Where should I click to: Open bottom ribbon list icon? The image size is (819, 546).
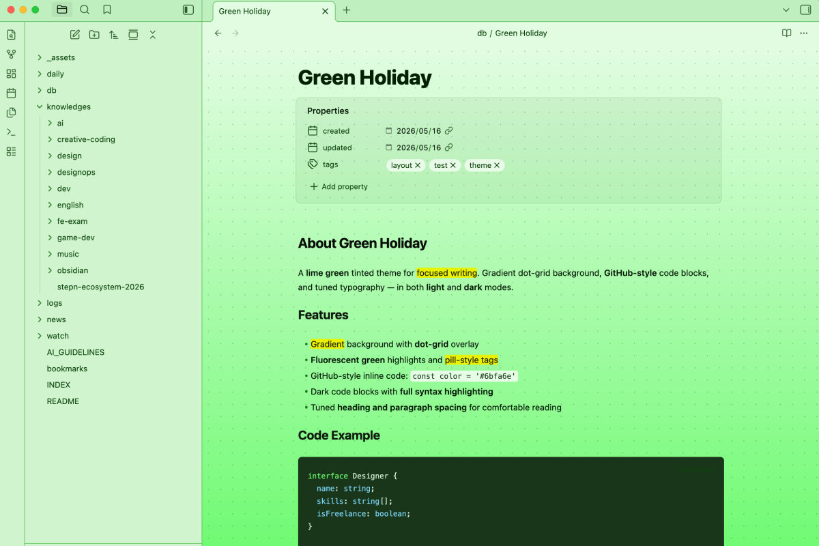[11, 152]
